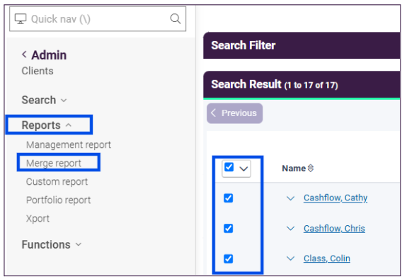Expand row chevron beside Cashflow, Chris
Screen dimensions: 402x279
[290, 228]
